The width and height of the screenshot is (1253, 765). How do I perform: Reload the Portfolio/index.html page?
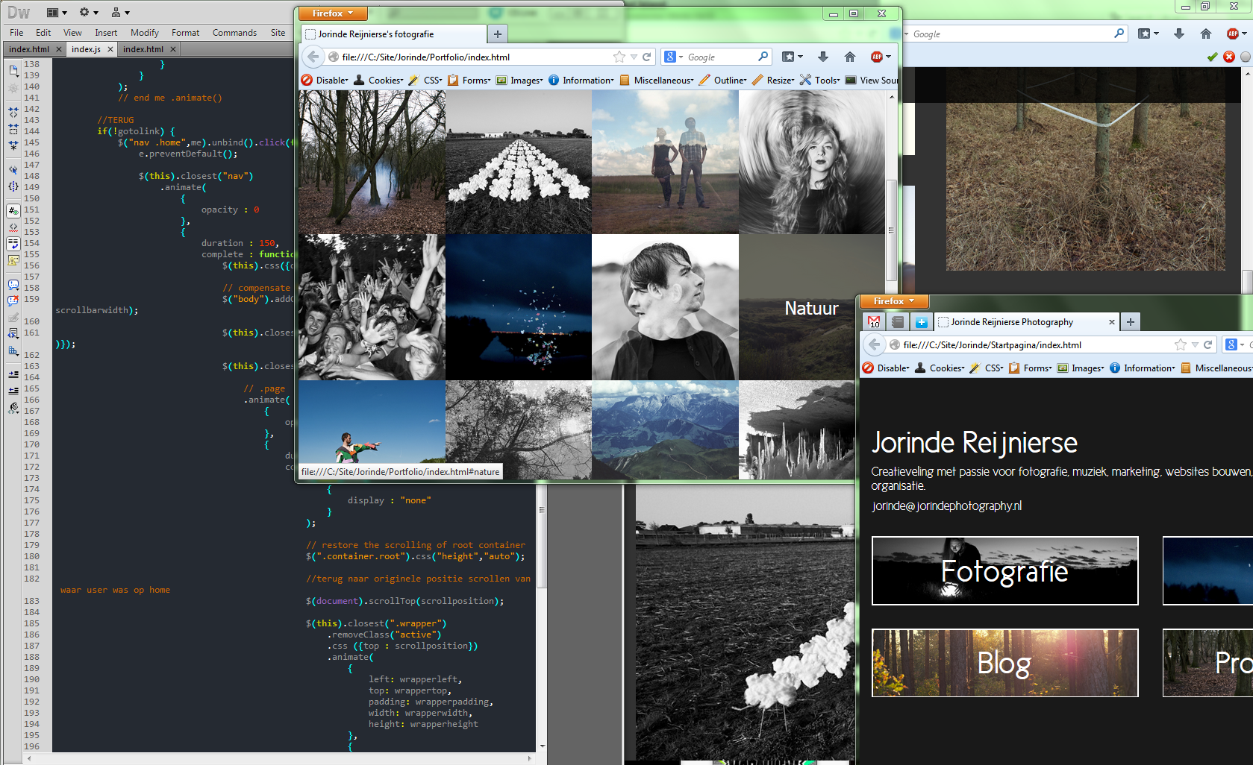pos(647,57)
